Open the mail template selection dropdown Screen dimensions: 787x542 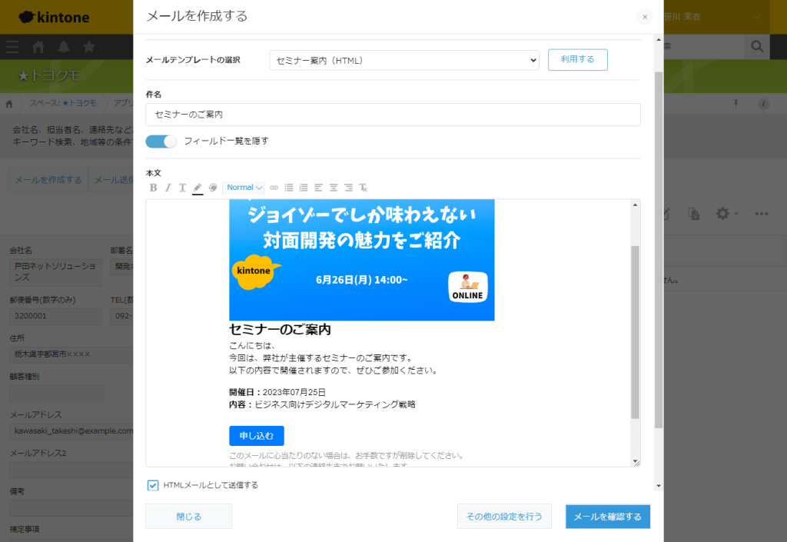(404, 60)
